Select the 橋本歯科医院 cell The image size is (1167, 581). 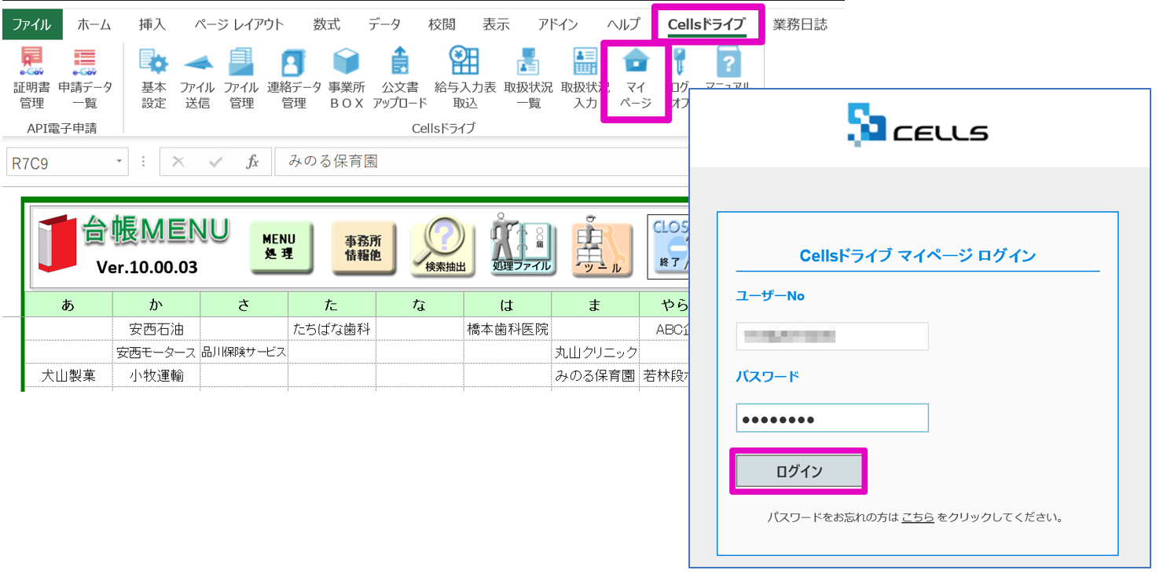click(508, 329)
